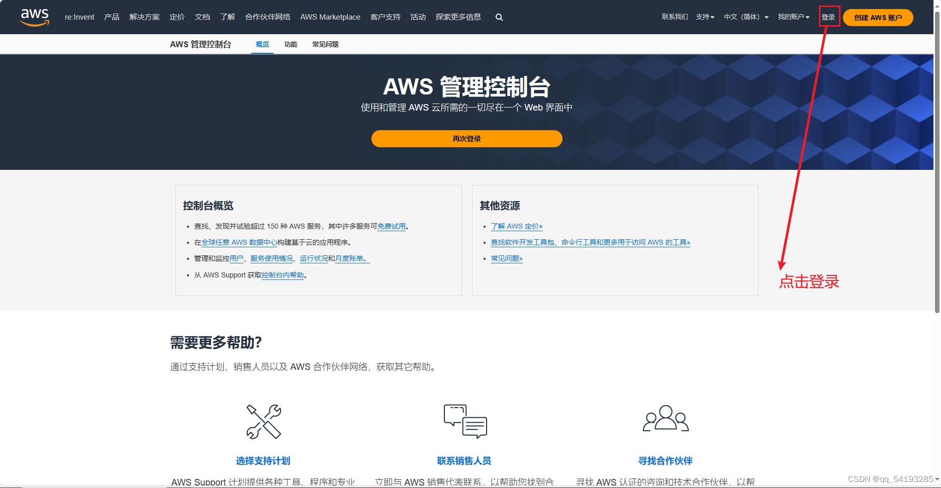The width and height of the screenshot is (941, 488).
Task: Click 联系我们 in the header
Action: point(675,17)
